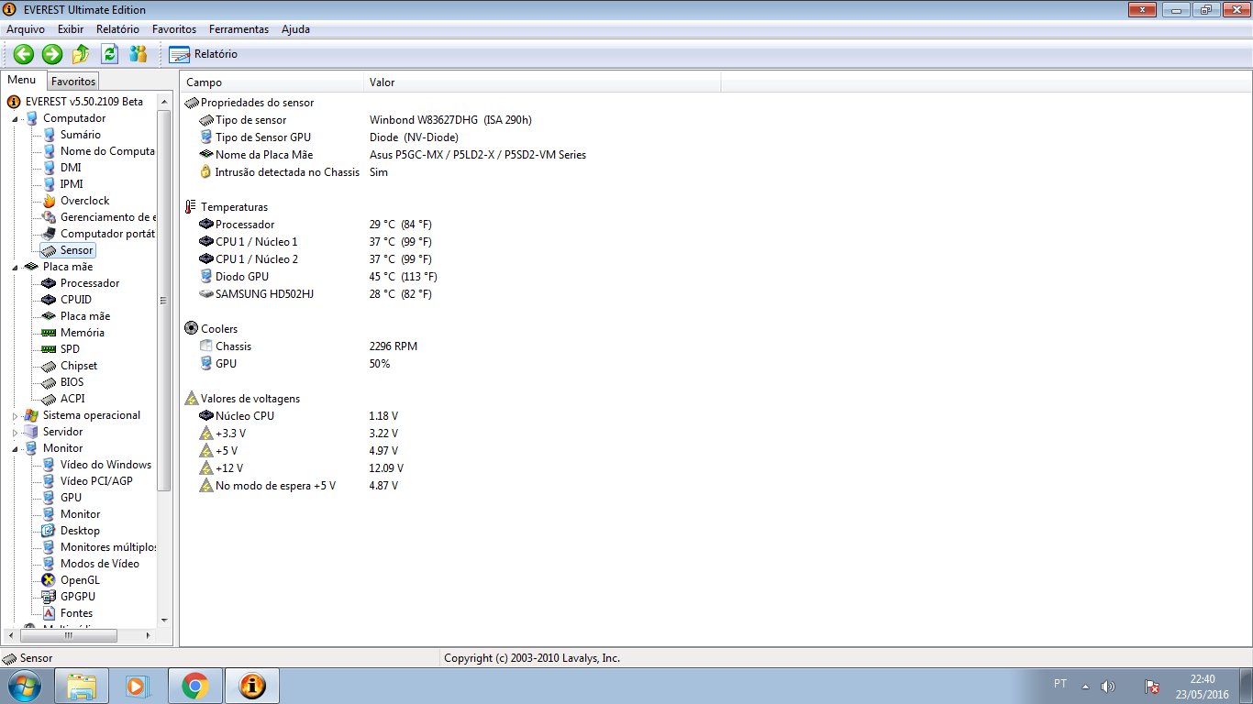Select the Computador portátil laptop icon

click(x=50, y=234)
